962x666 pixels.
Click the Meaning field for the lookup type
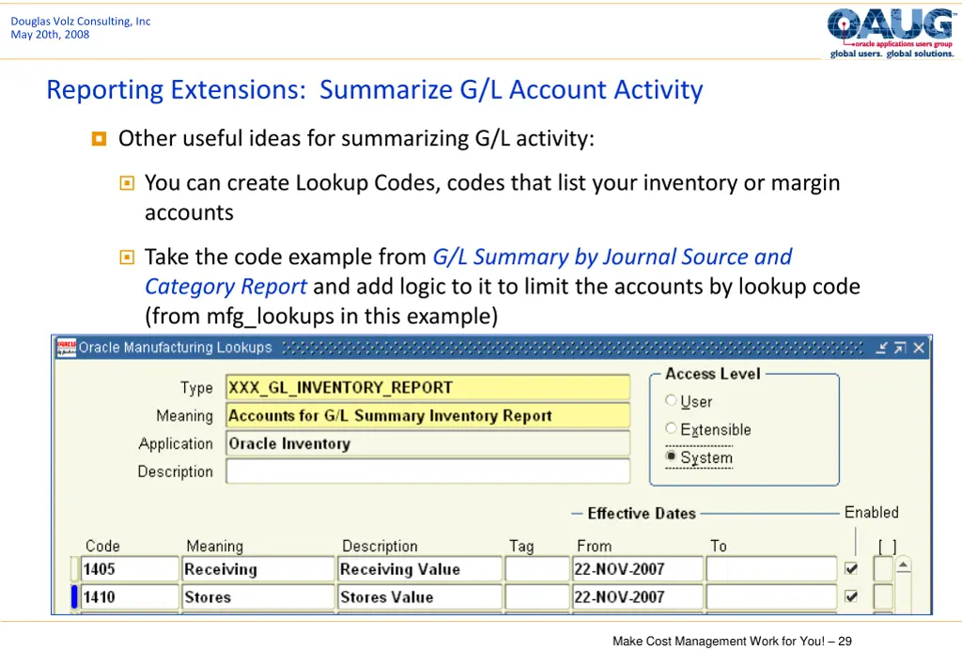[427, 416]
